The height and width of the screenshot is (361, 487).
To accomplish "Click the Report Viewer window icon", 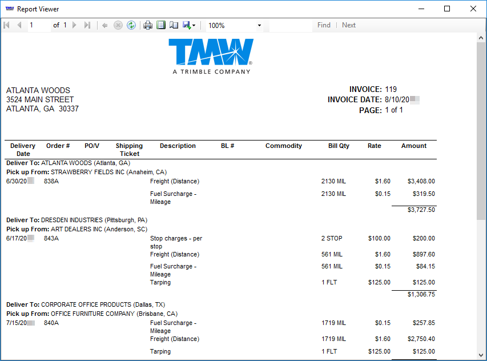I will (x=10, y=9).
